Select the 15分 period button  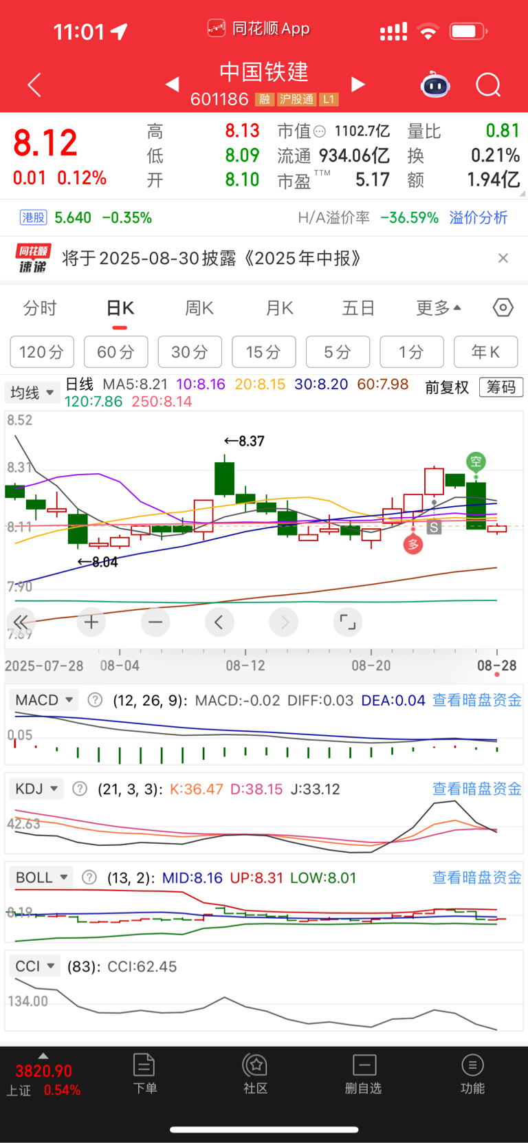point(264,352)
